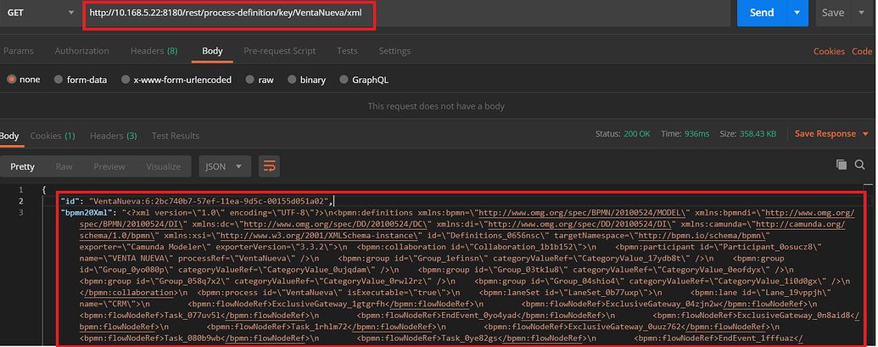This screenshot has height=347, width=878.
Task: Open the Cookies link
Action: [829, 51]
